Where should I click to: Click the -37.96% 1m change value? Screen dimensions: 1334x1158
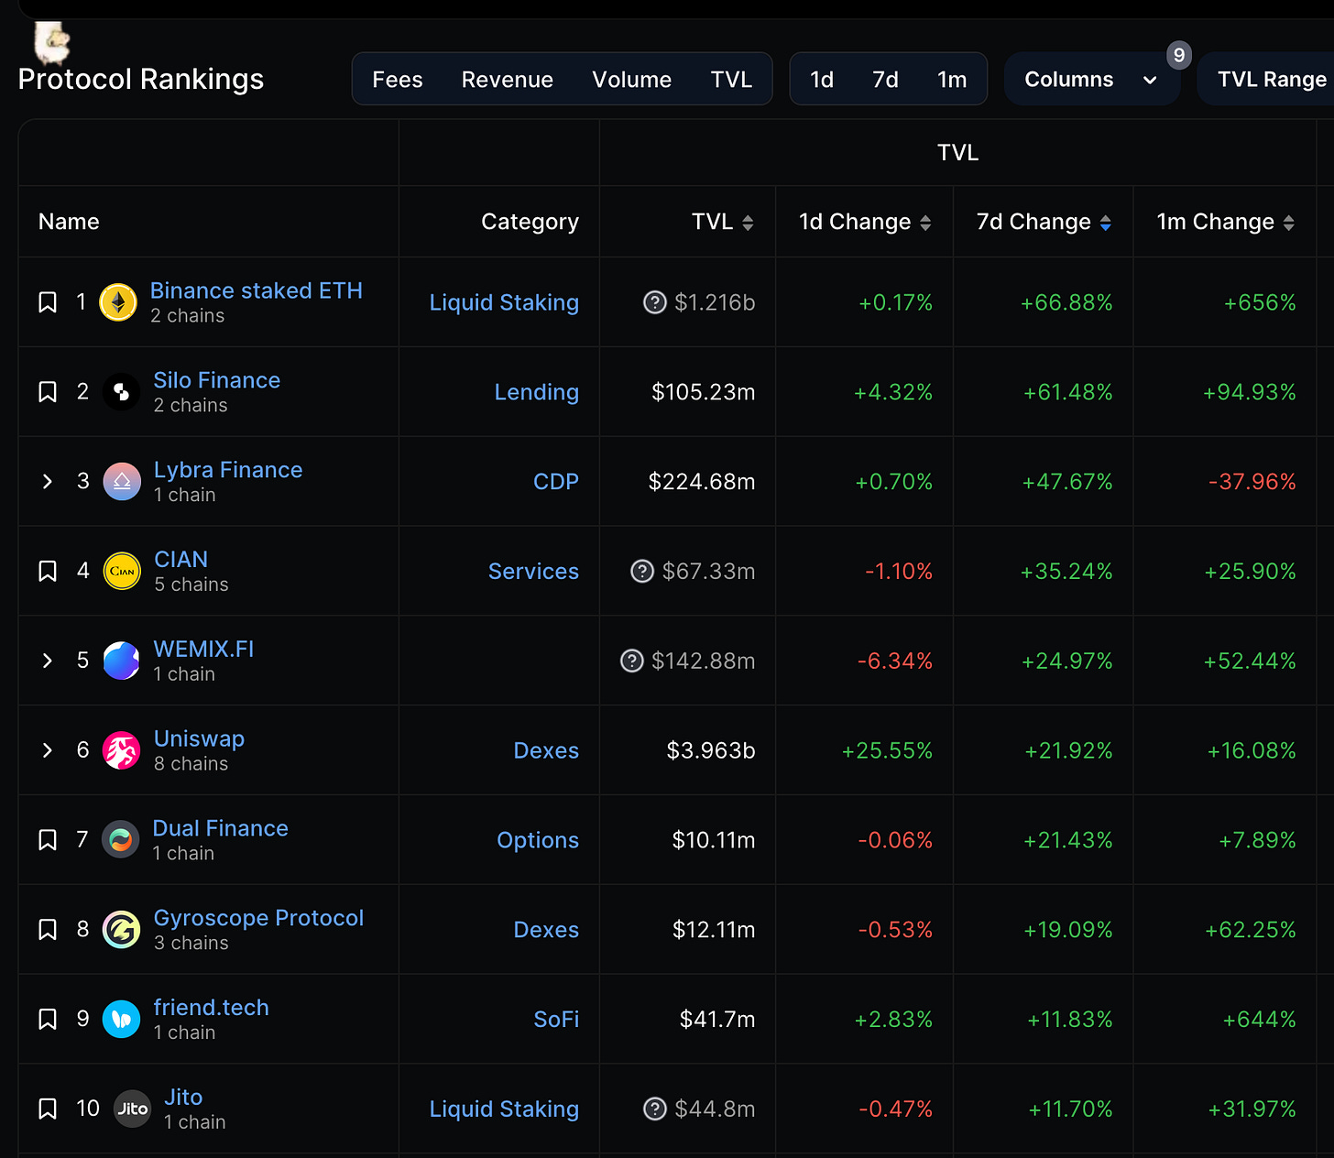pos(1252,482)
